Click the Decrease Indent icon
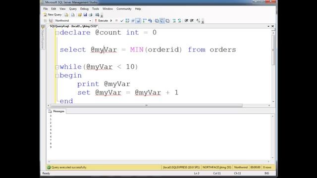 tap(186, 21)
